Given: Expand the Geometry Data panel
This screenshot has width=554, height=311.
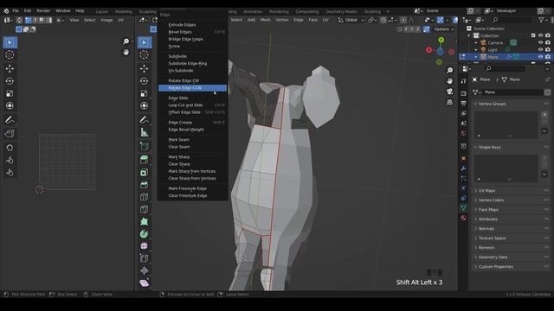Looking at the screenshot, I should [511, 257].
